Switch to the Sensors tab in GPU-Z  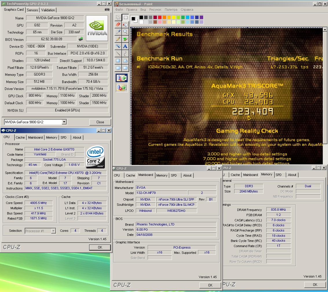(32, 10)
